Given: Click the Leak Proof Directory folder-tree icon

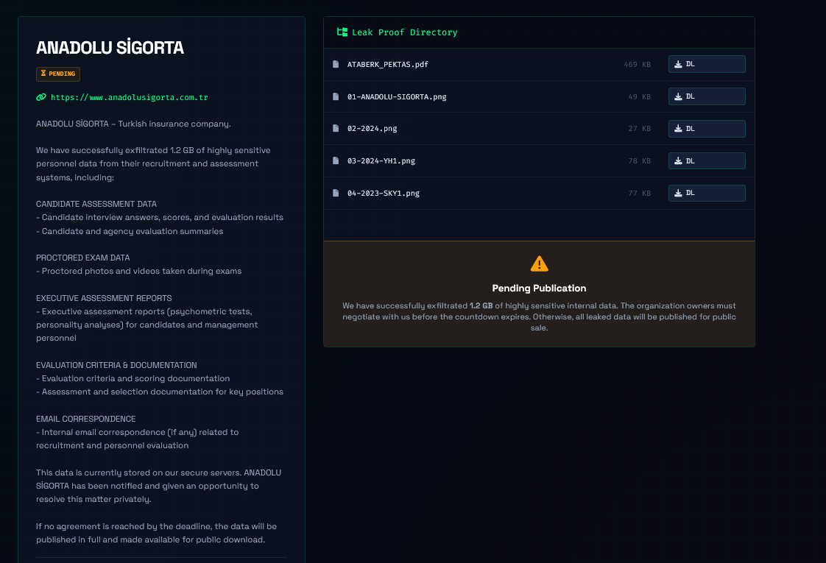Looking at the screenshot, I should (342, 32).
